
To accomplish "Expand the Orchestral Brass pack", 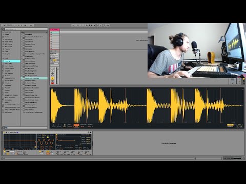I will [22, 80].
